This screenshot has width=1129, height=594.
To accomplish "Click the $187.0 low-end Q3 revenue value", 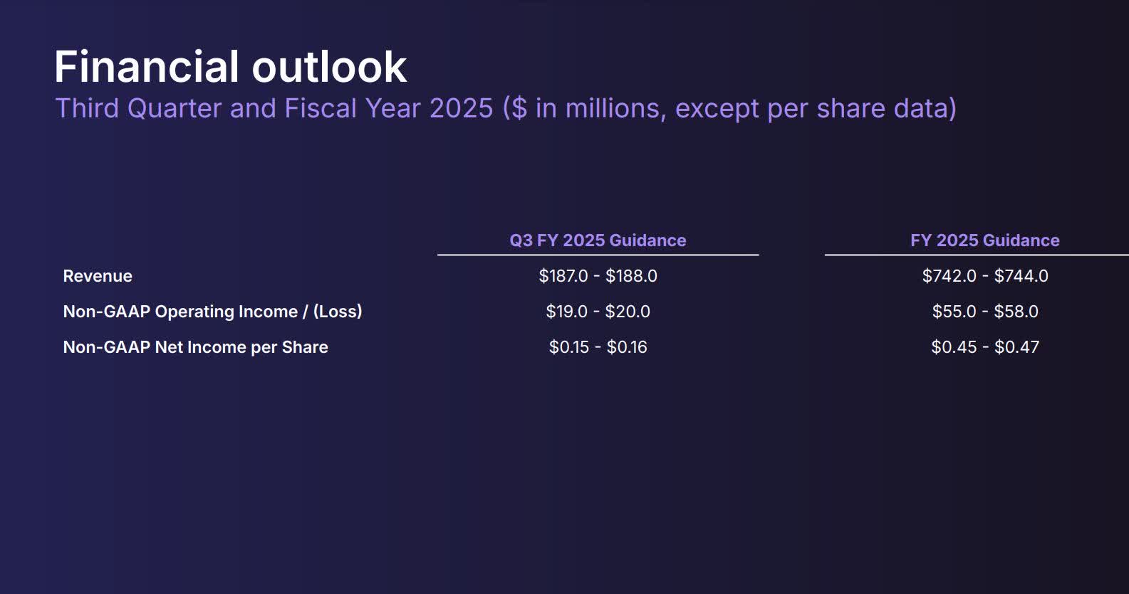I will (563, 276).
